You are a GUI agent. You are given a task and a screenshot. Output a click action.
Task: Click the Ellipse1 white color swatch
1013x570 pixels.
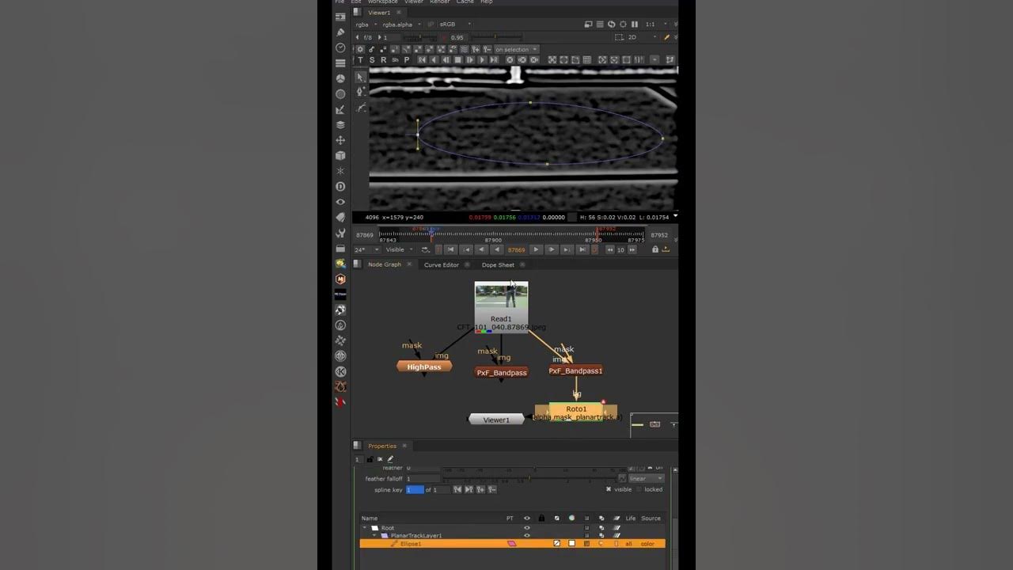coord(571,544)
